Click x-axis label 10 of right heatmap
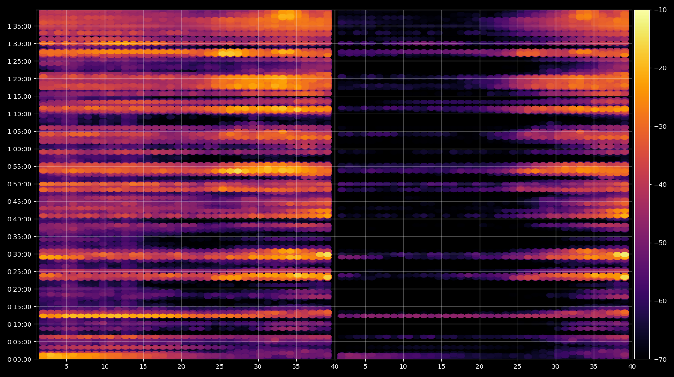The width and height of the screenshot is (674, 377). (403, 367)
